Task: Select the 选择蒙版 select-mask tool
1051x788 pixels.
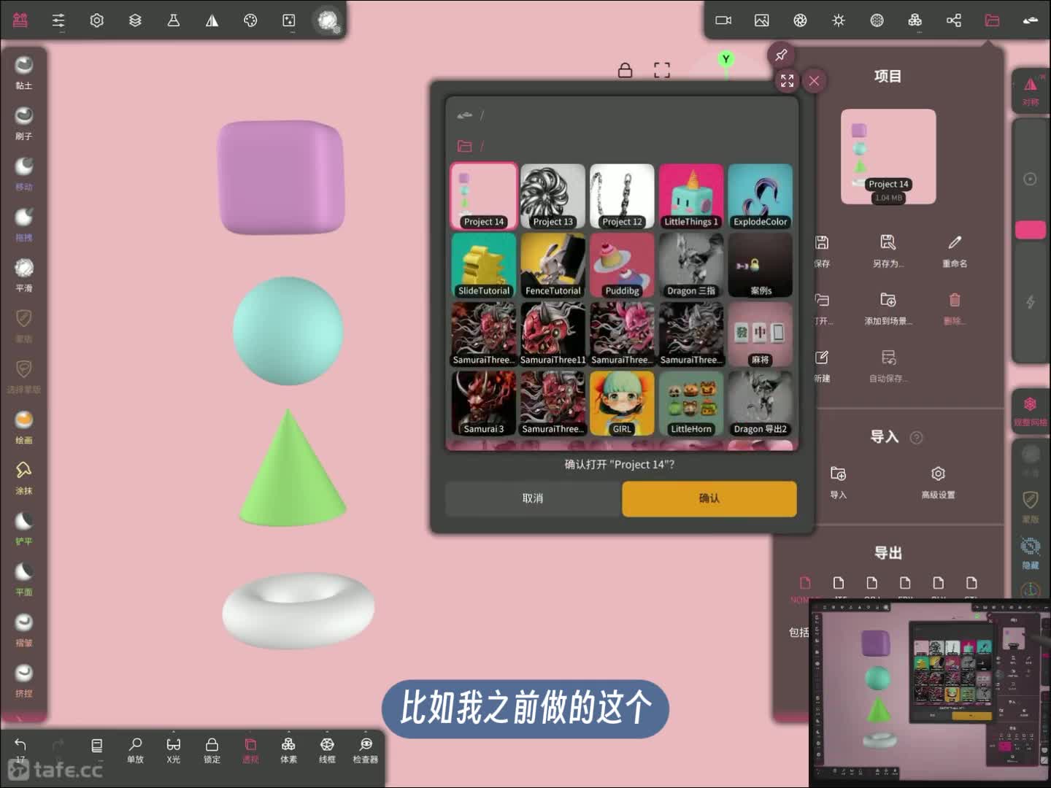Action: coord(24,375)
